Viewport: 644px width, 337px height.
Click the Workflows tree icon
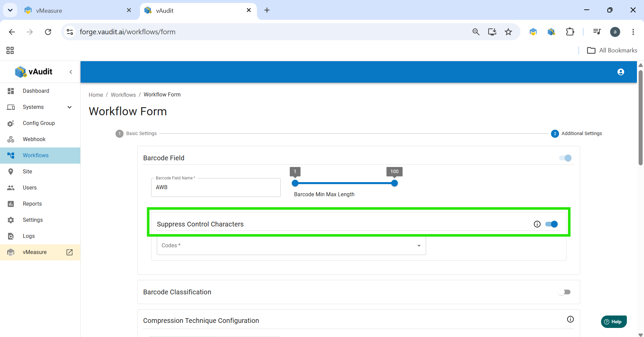pyautogui.click(x=11, y=156)
